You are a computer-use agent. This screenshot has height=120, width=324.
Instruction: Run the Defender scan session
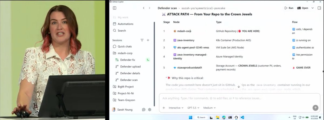289,8
